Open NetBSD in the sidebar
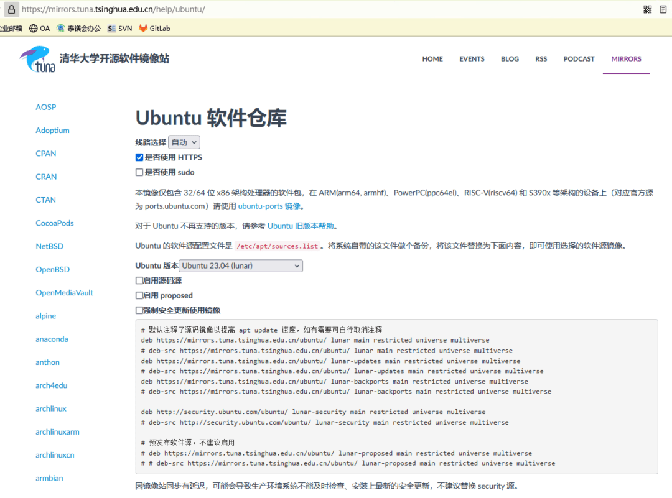The width and height of the screenshot is (672, 498). coord(49,246)
